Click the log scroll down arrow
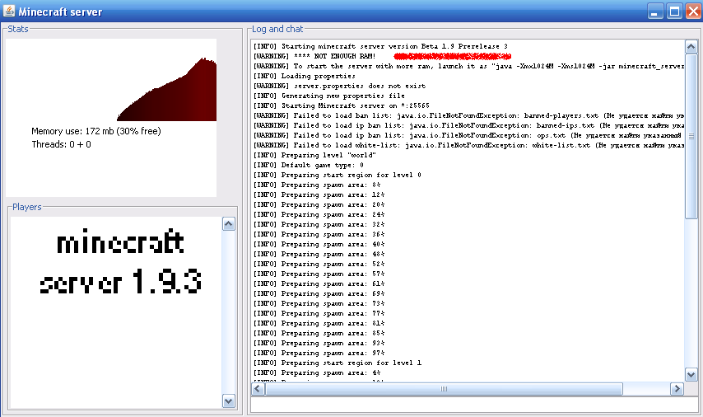This screenshot has width=703, height=417. [691, 374]
